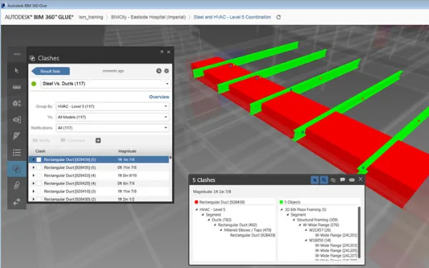Click the tag icon in 5 Clashes header
Image resolution: width=429 pixels, height=268 pixels.
333,180
